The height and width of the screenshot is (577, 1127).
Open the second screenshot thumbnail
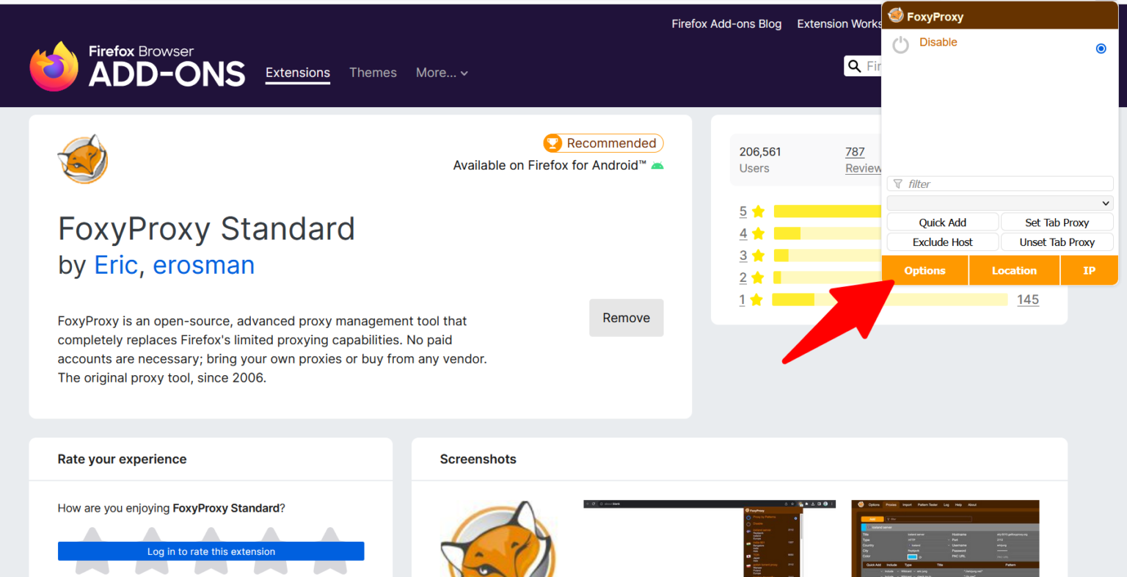pyautogui.click(x=710, y=539)
